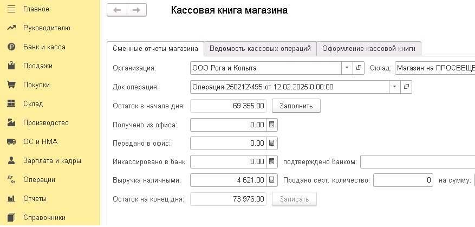Screen dimensions: 475x227
Task: Select the Продажи shopping bag icon
Action: tap(11, 66)
